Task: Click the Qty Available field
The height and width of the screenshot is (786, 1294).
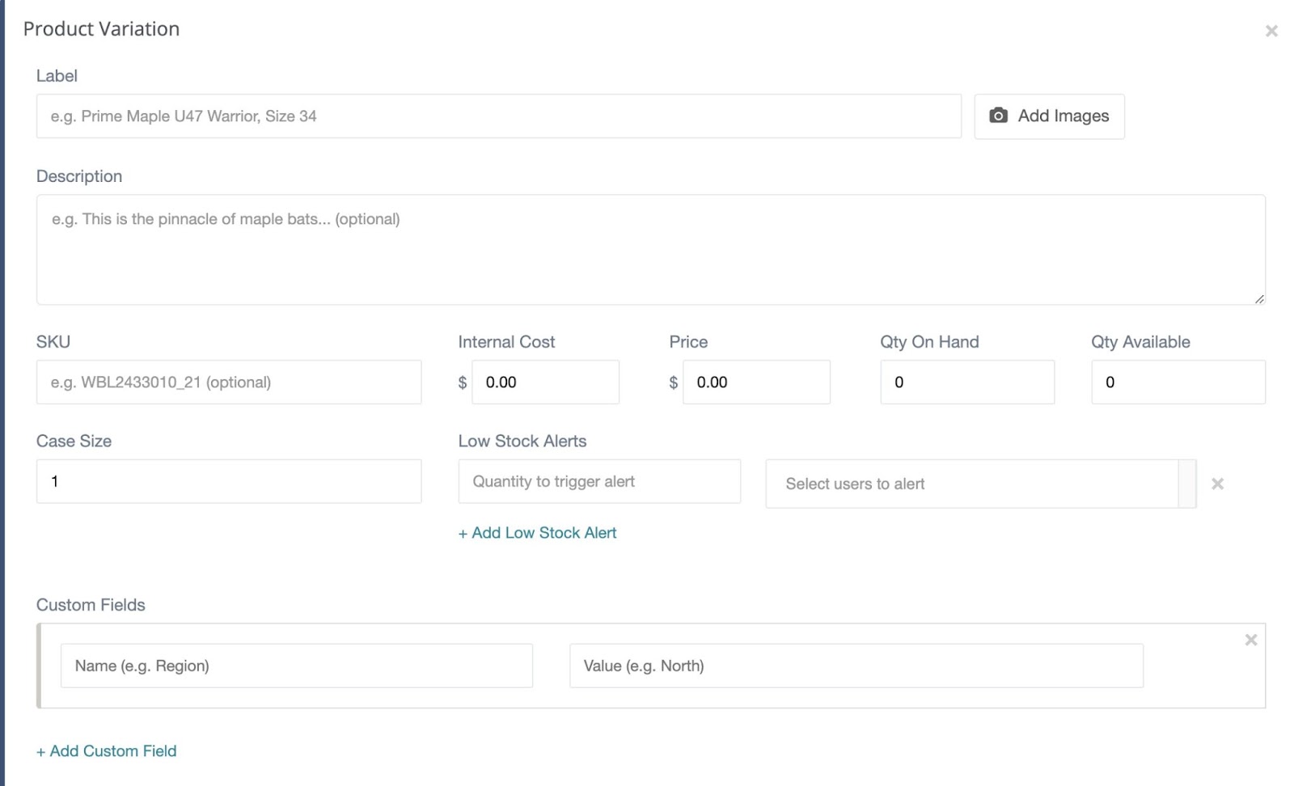Action: [1178, 382]
